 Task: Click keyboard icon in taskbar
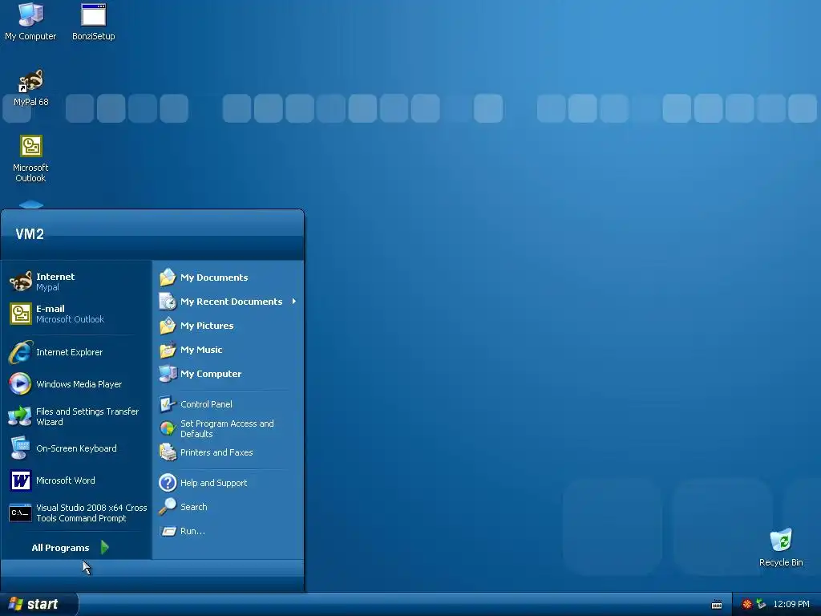tap(717, 605)
